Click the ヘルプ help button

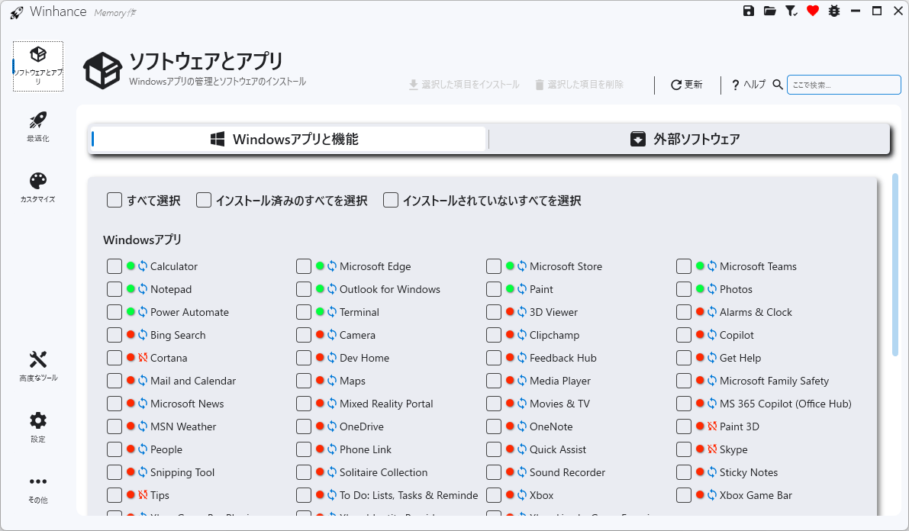[x=749, y=85]
